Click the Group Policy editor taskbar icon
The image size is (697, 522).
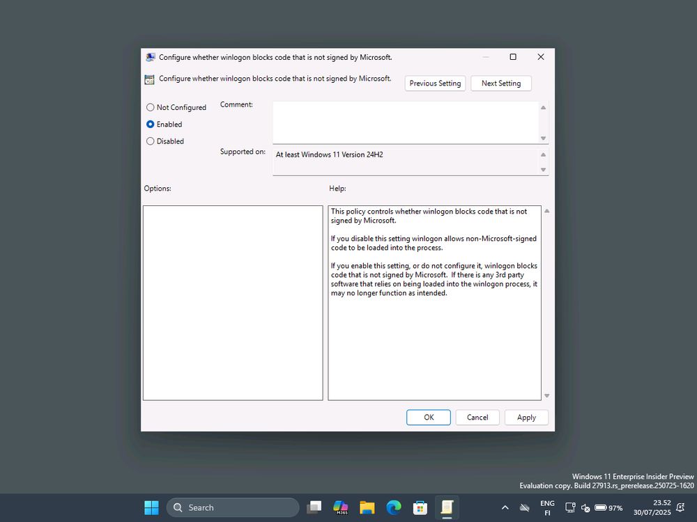(x=447, y=507)
